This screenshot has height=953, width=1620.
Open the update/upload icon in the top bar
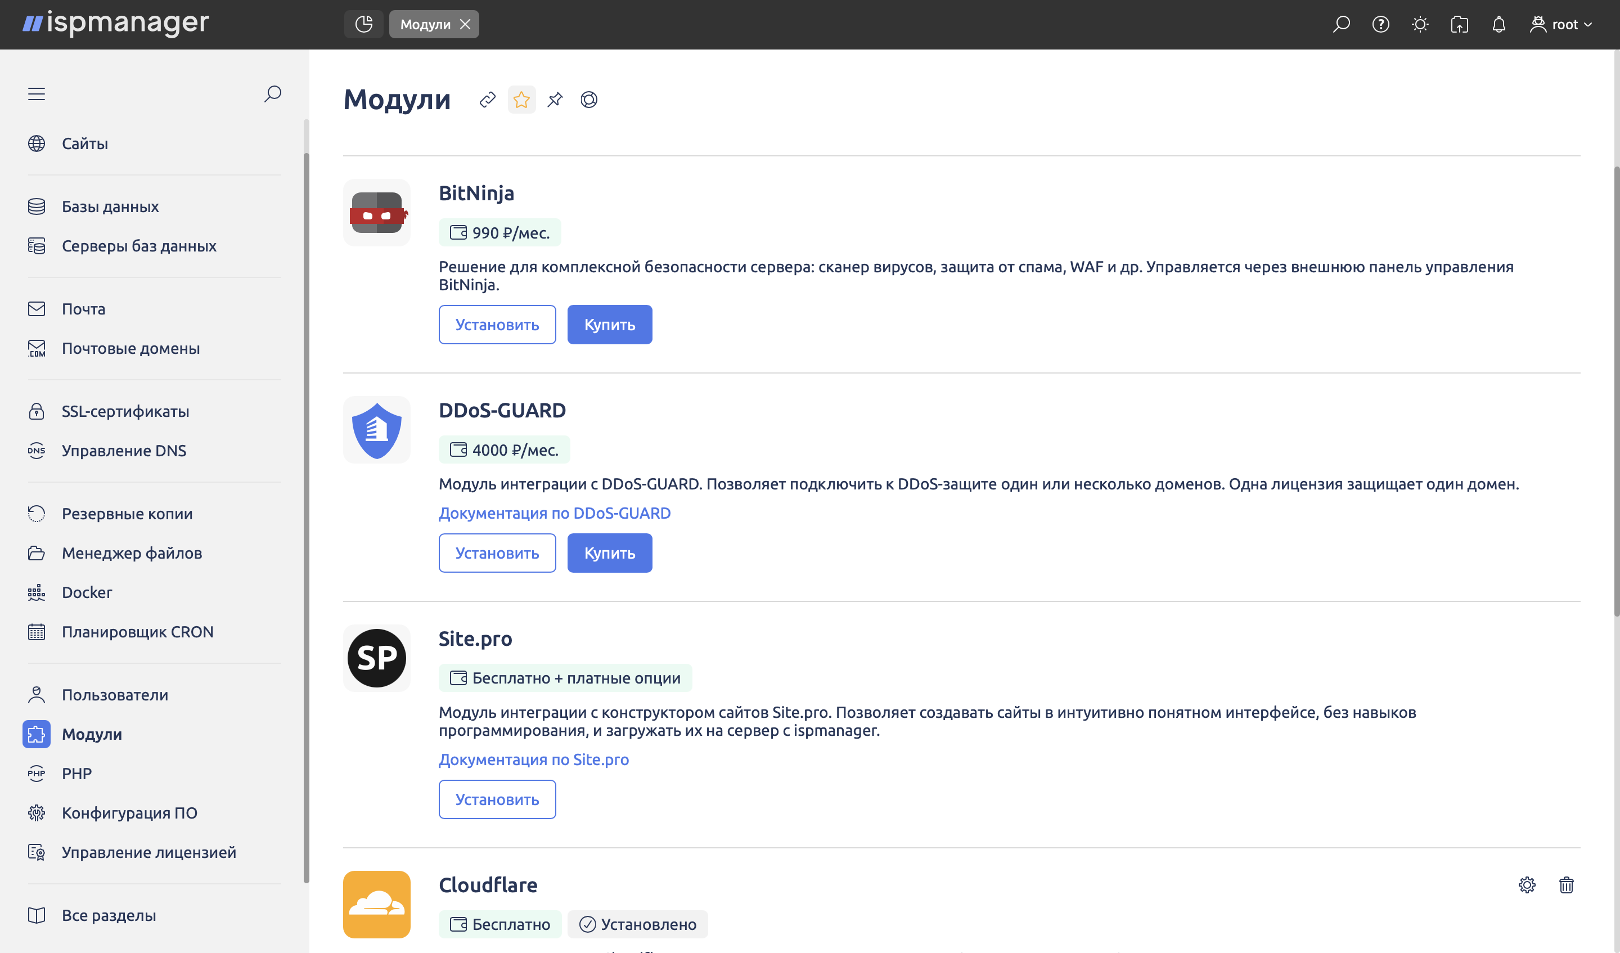pos(1459,24)
